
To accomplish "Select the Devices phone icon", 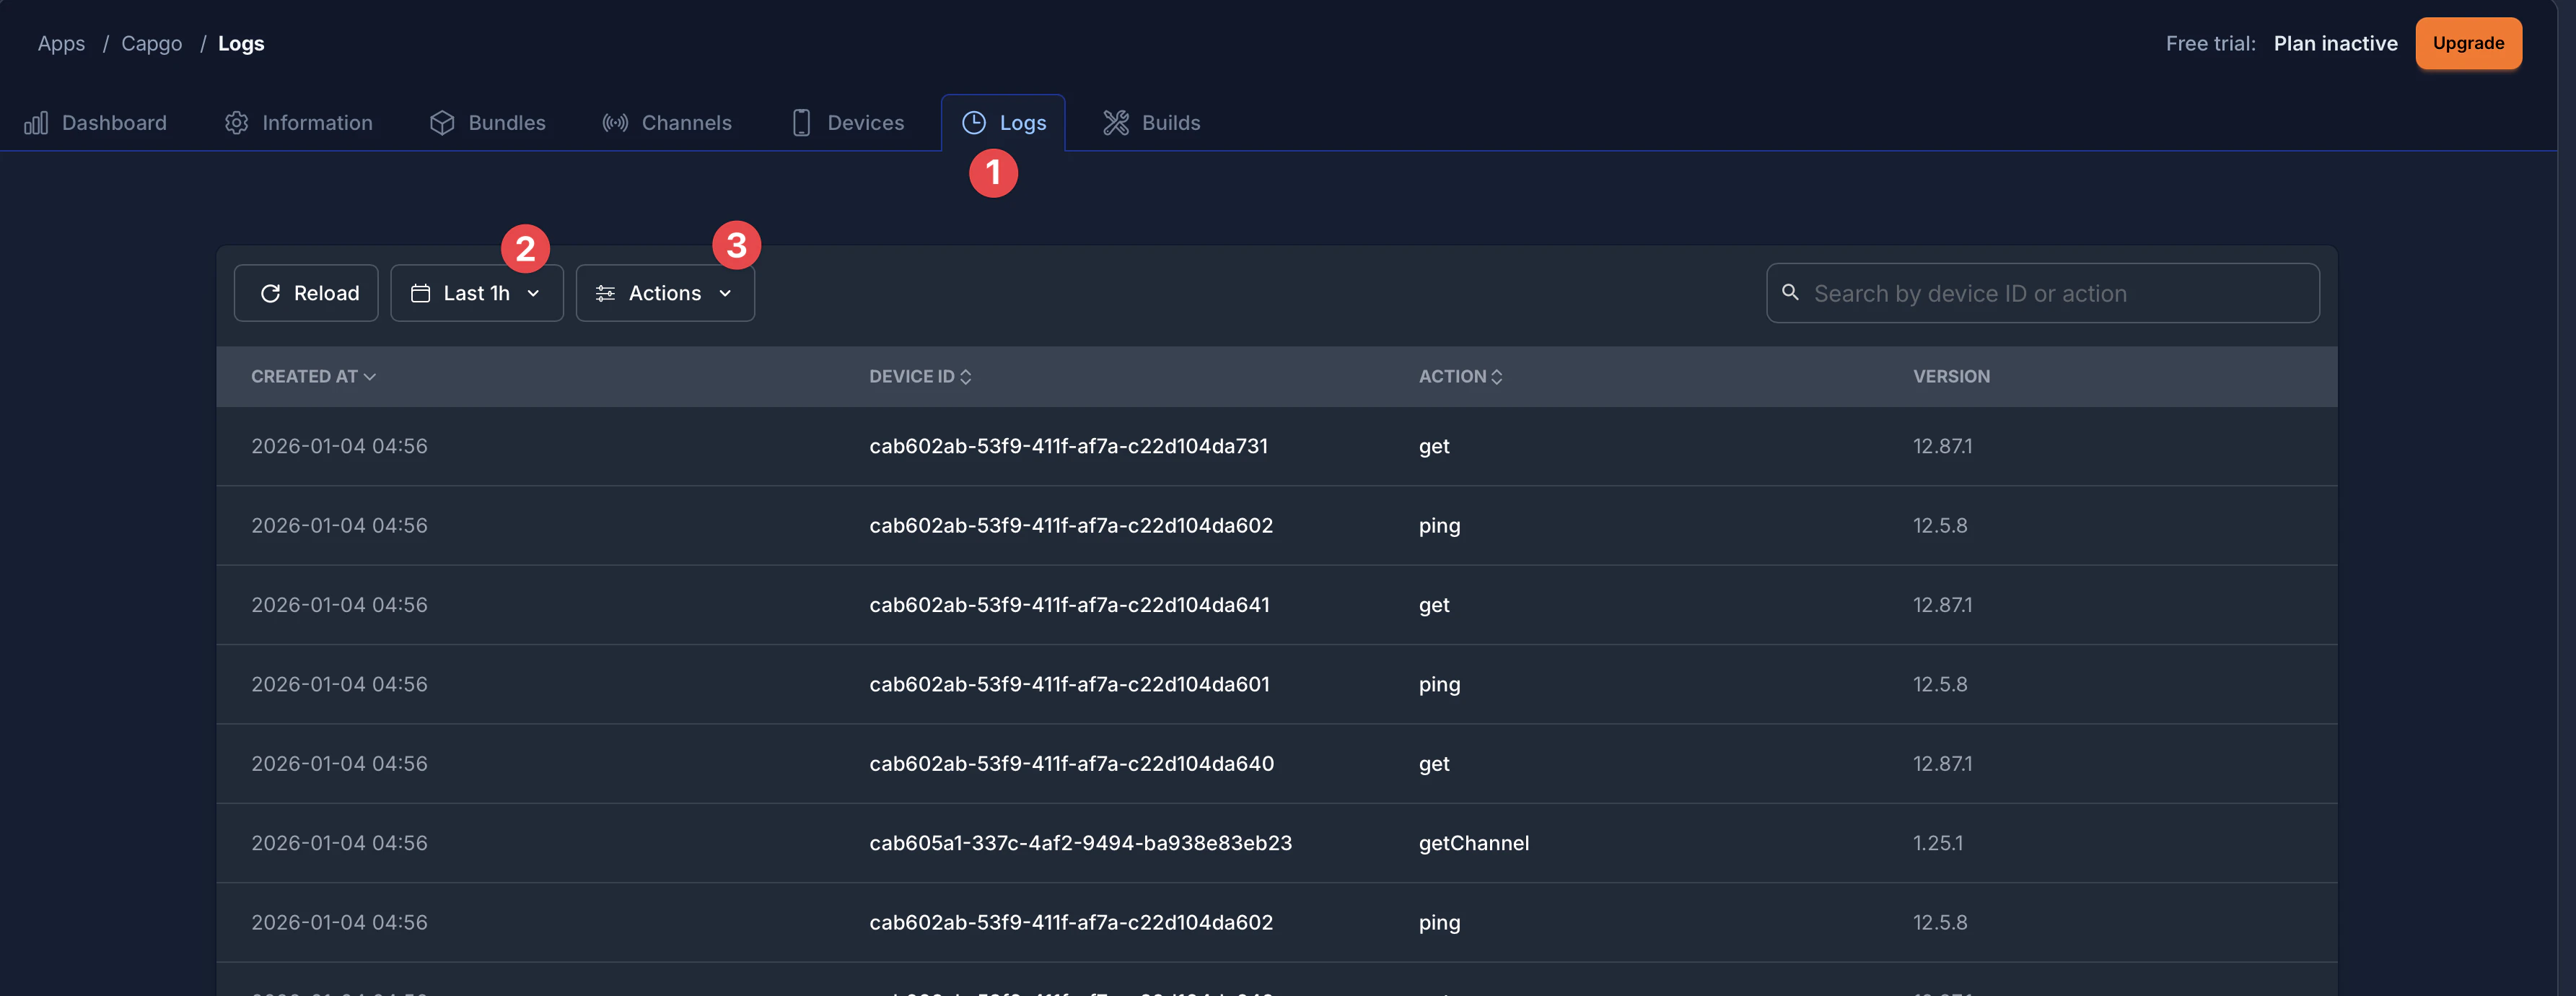I will [801, 122].
